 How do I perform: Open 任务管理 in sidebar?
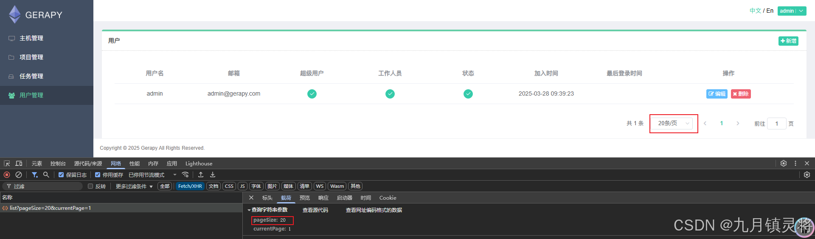47,76
